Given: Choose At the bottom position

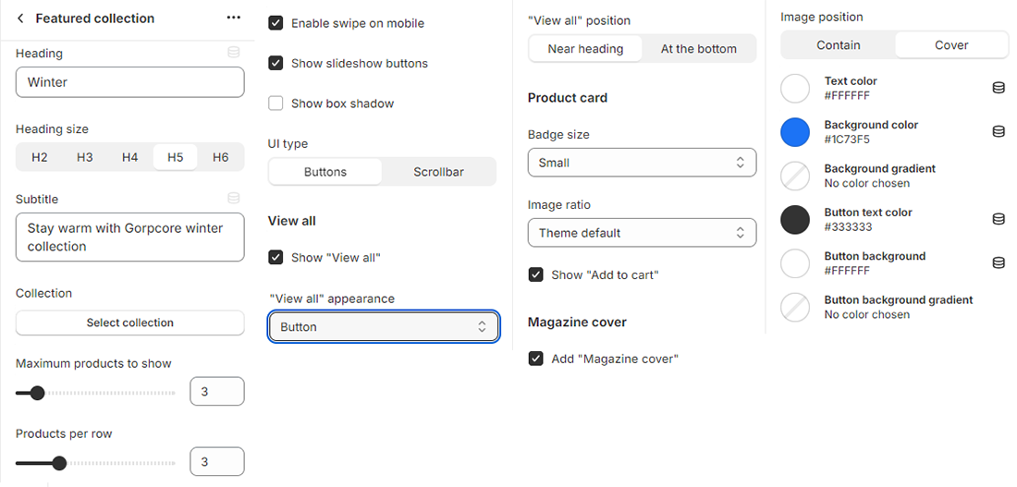Looking at the screenshot, I should (x=699, y=49).
